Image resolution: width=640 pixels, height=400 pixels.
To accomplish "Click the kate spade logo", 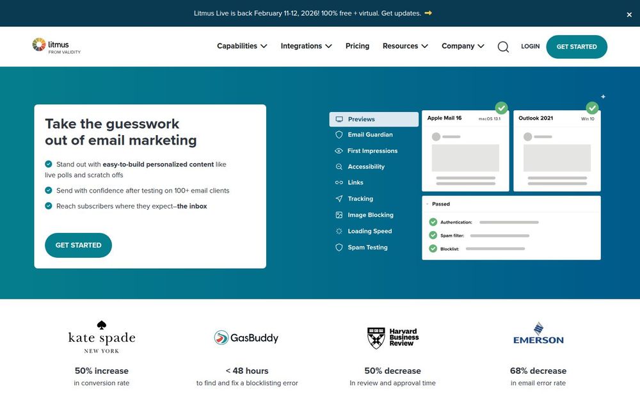I will (x=102, y=337).
